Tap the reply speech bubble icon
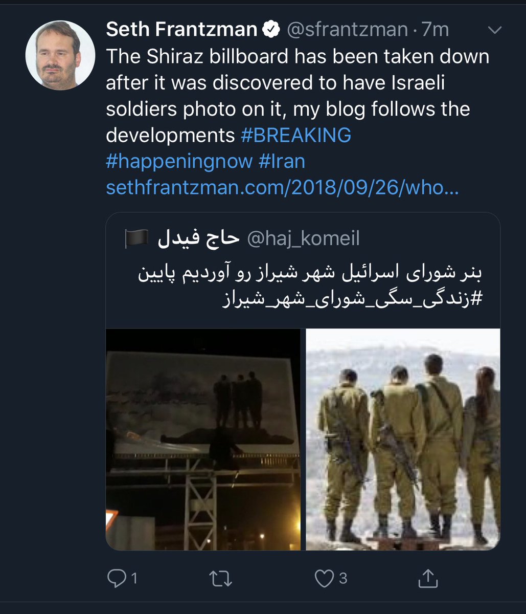 (117, 578)
